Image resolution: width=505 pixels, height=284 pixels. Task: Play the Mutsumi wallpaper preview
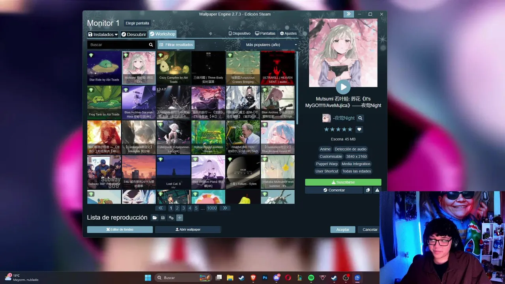(x=343, y=87)
